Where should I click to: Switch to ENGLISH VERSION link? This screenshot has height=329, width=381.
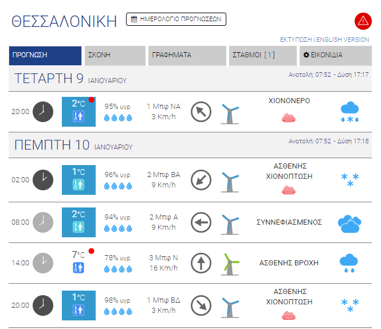343,40
